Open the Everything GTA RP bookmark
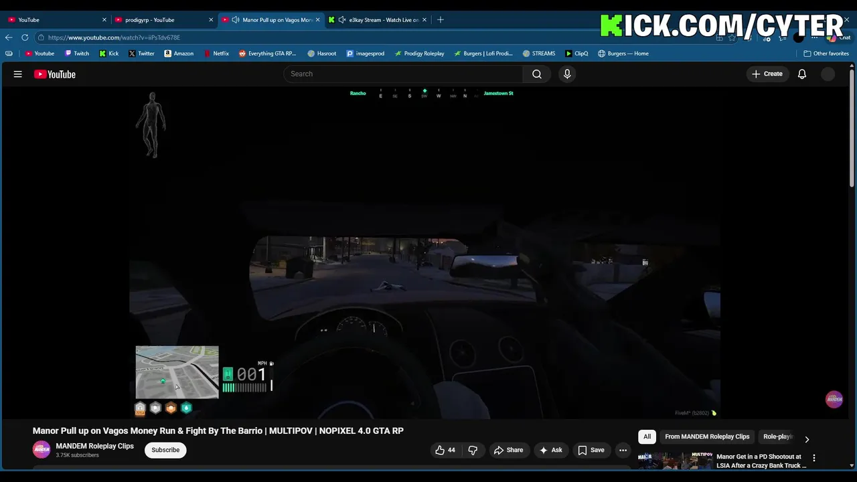Screen dimensions: 857x482 (x=268, y=54)
